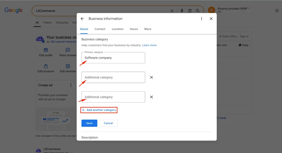Viewport: 282px width, 153px height.
Task: Click the Create ad illustration thumbnail
Action: click(56, 119)
